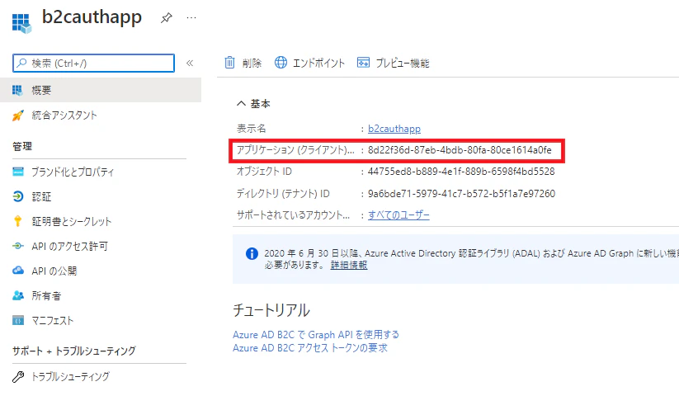Open すべてのユーザー link
679x410 pixels.
click(x=398, y=214)
